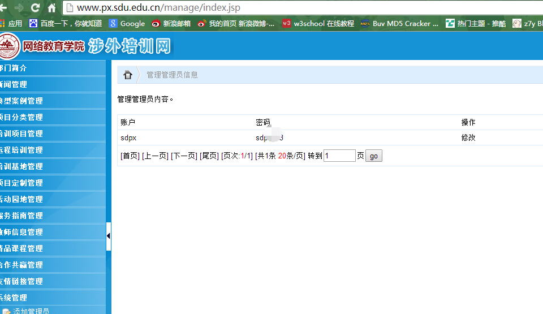Go to last page via [尾页]

pyautogui.click(x=209, y=156)
